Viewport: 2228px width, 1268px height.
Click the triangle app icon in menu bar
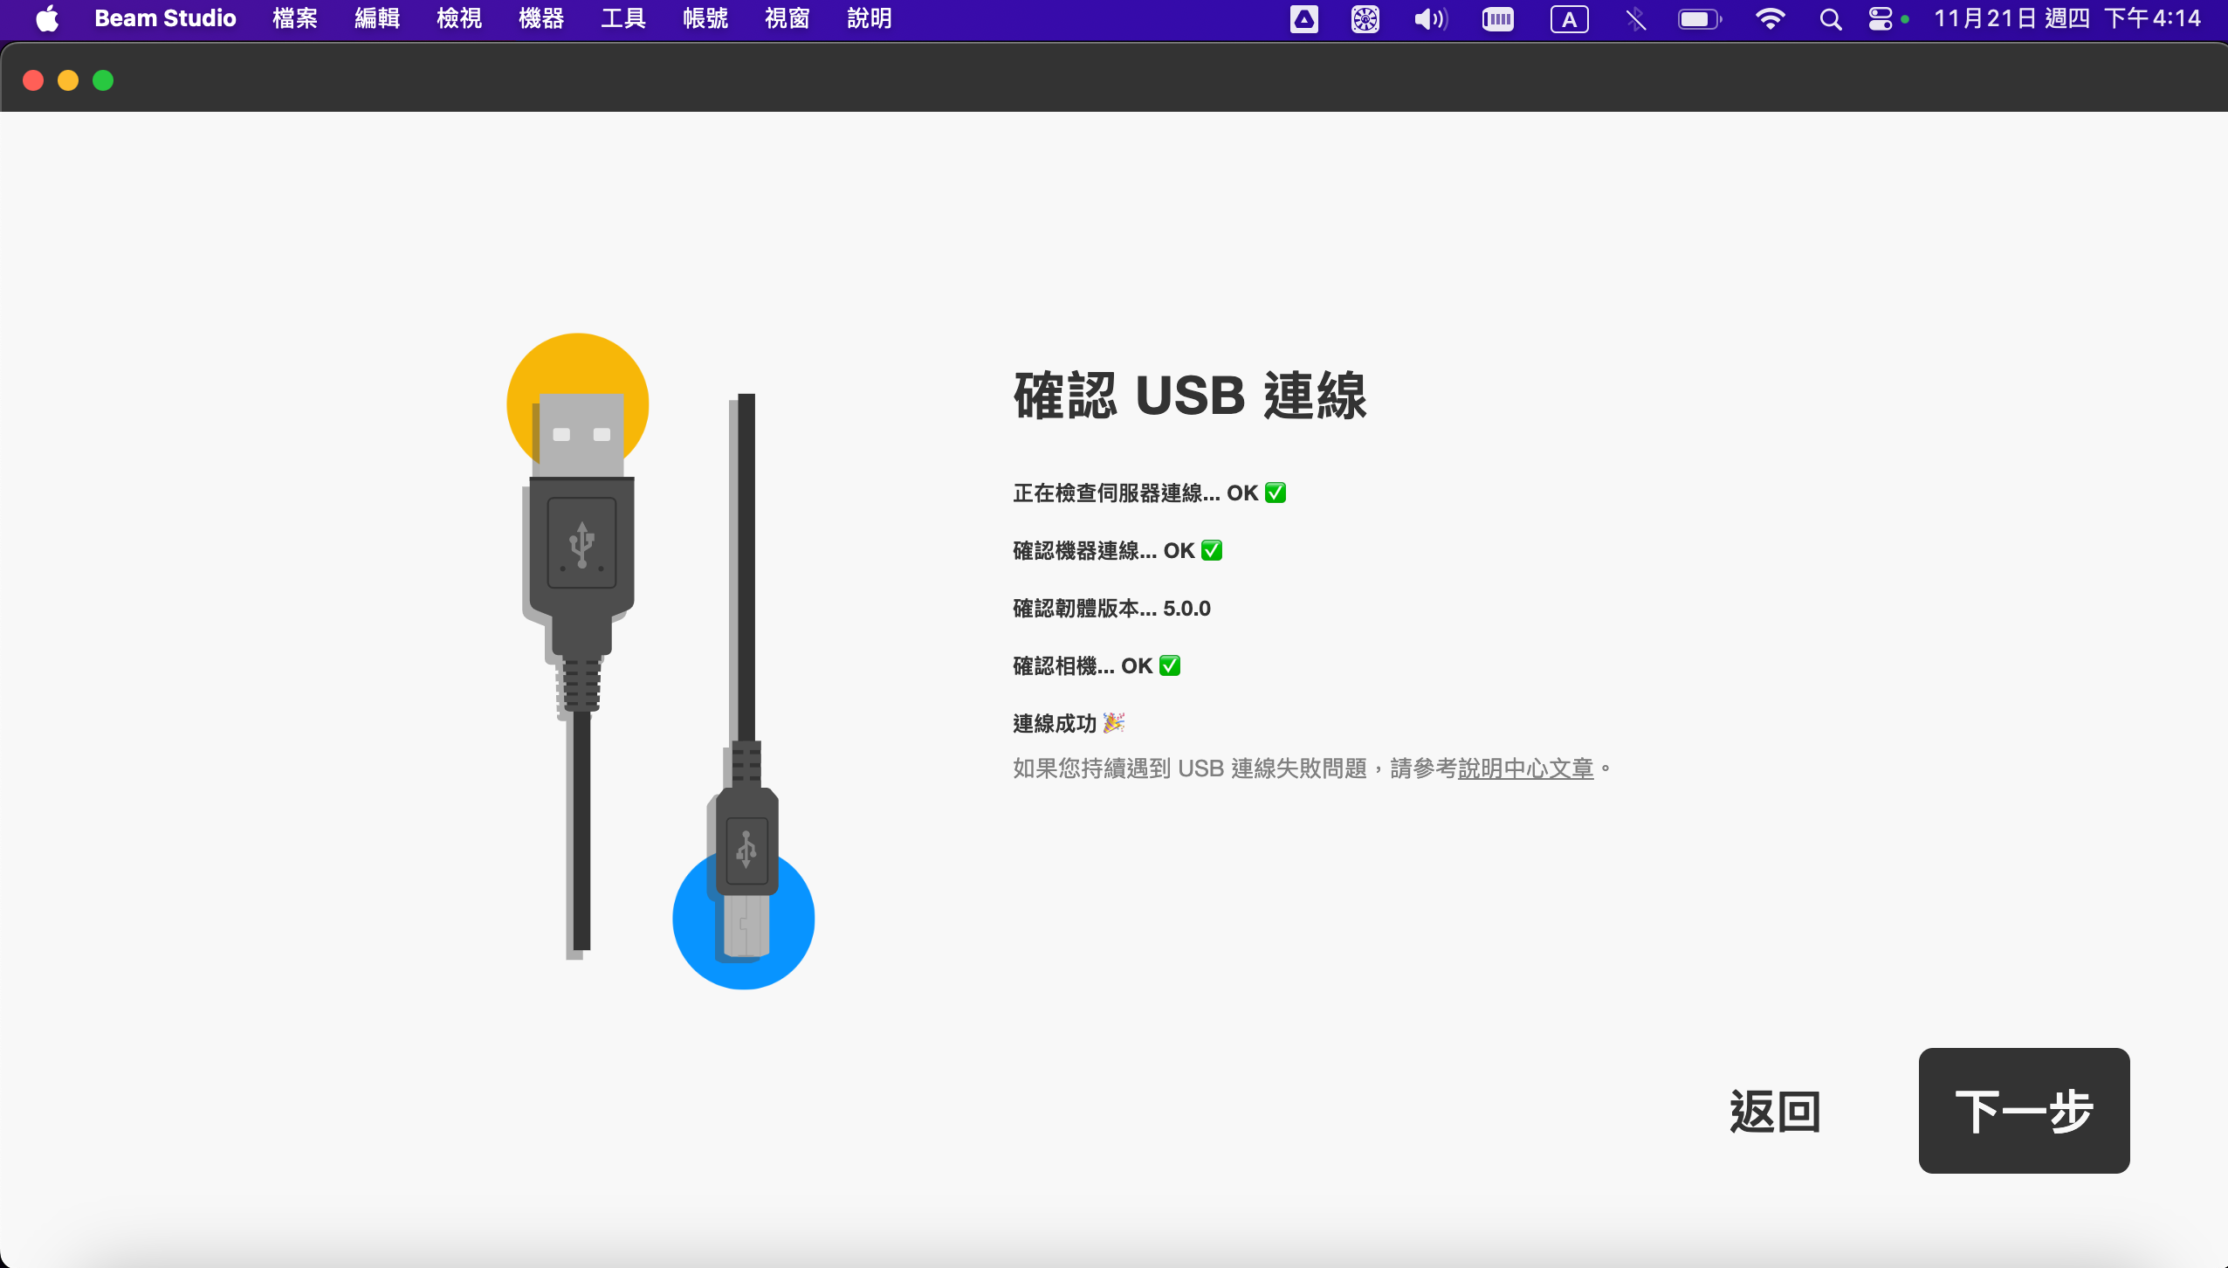point(1304,19)
